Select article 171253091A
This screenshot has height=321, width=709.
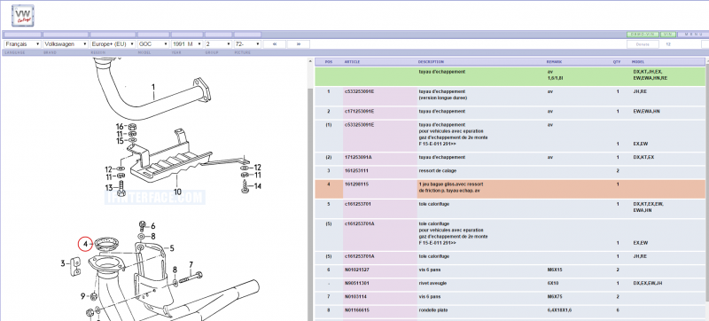(357, 157)
